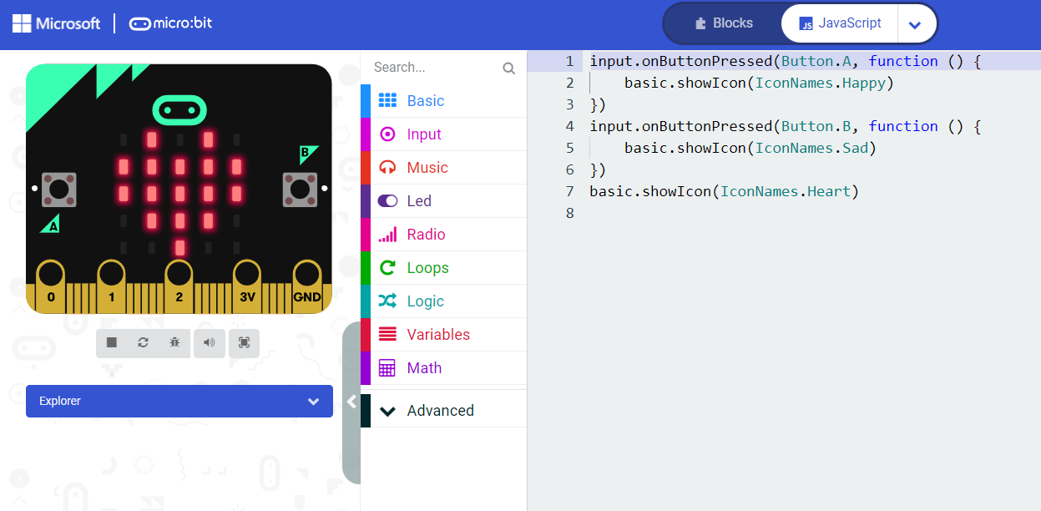Click simulator pin 2

coord(179,286)
